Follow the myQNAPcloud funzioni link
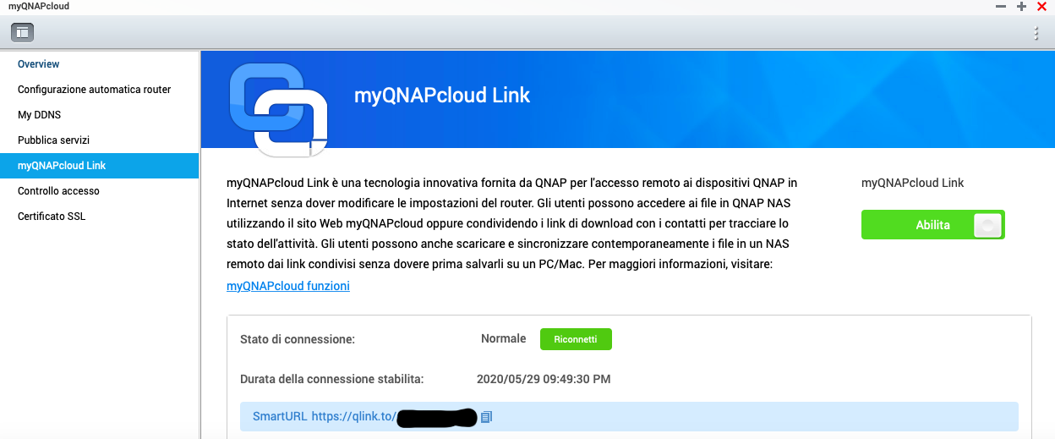 click(287, 286)
